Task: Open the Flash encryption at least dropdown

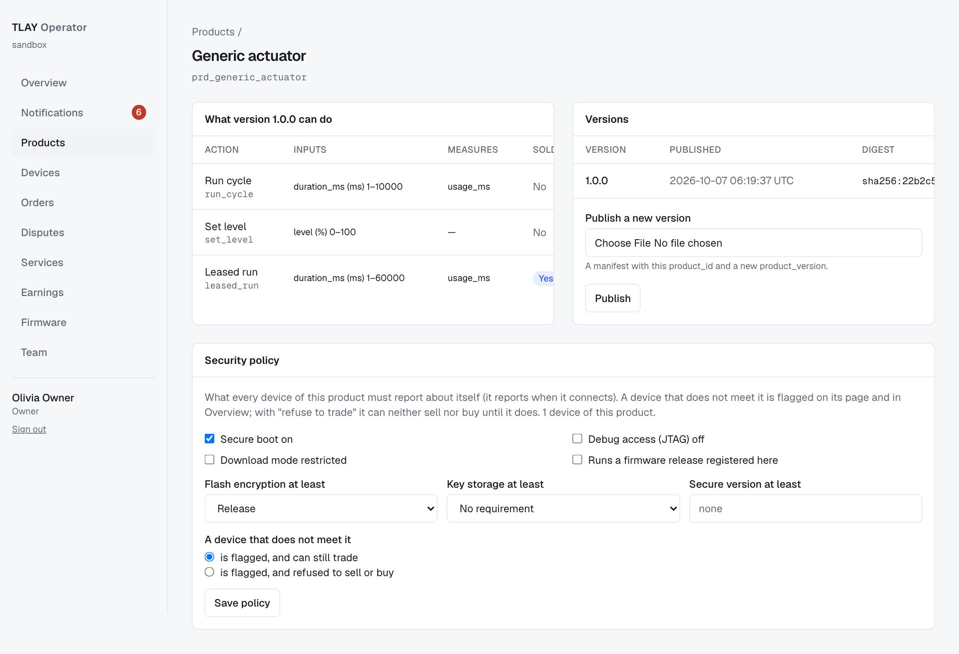Action: 321,509
